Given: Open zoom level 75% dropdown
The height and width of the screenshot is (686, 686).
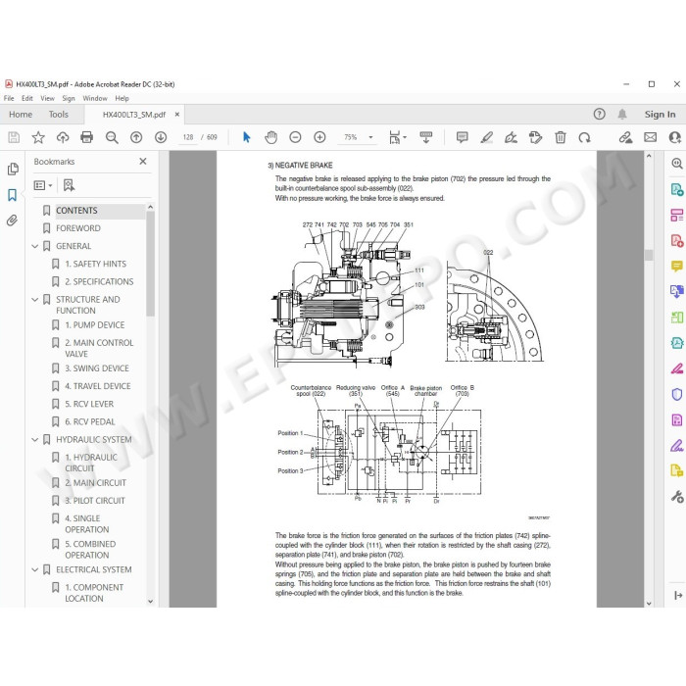Looking at the screenshot, I should 371,137.
